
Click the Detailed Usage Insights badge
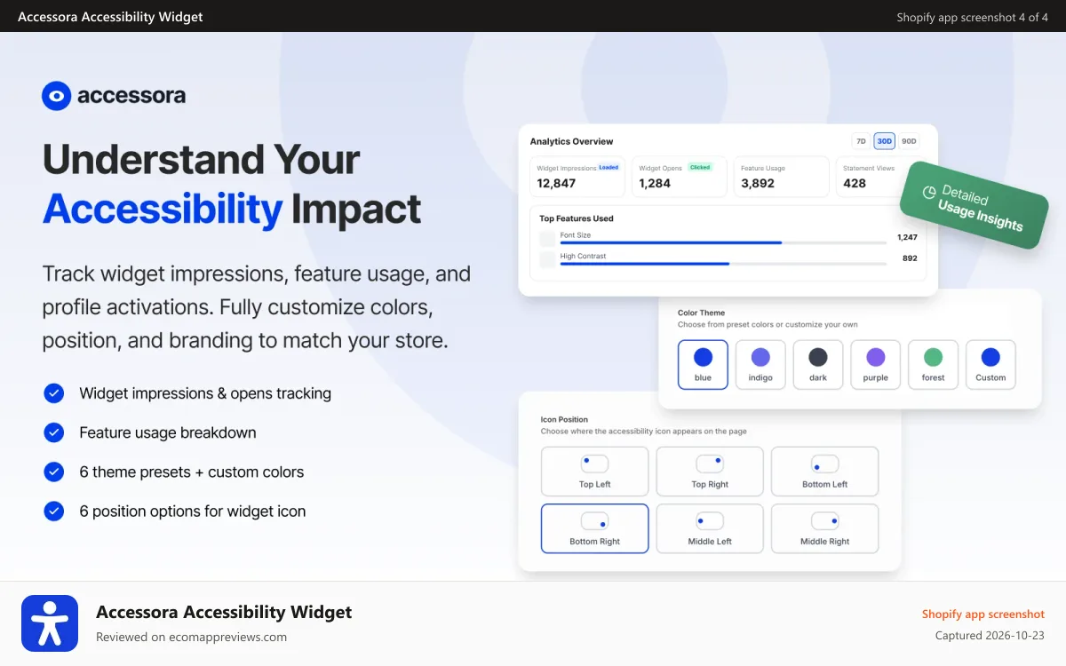point(974,204)
